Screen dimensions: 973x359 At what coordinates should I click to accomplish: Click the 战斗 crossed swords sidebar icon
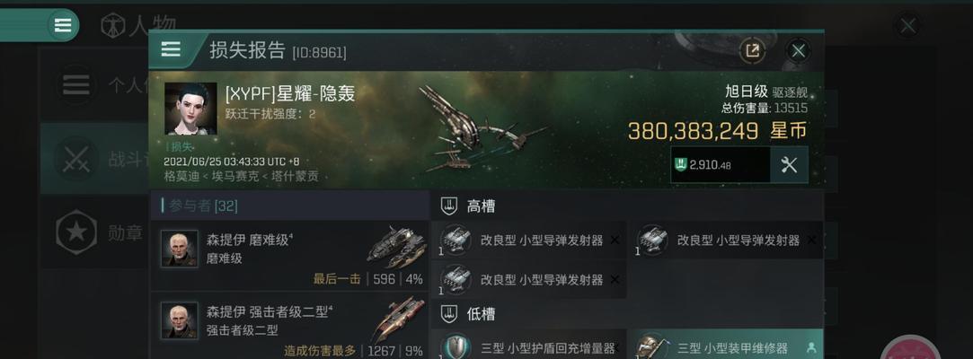[x=75, y=158]
